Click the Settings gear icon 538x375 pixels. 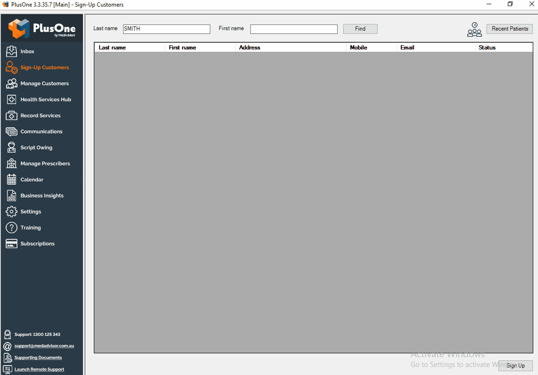[x=11, y=212]
